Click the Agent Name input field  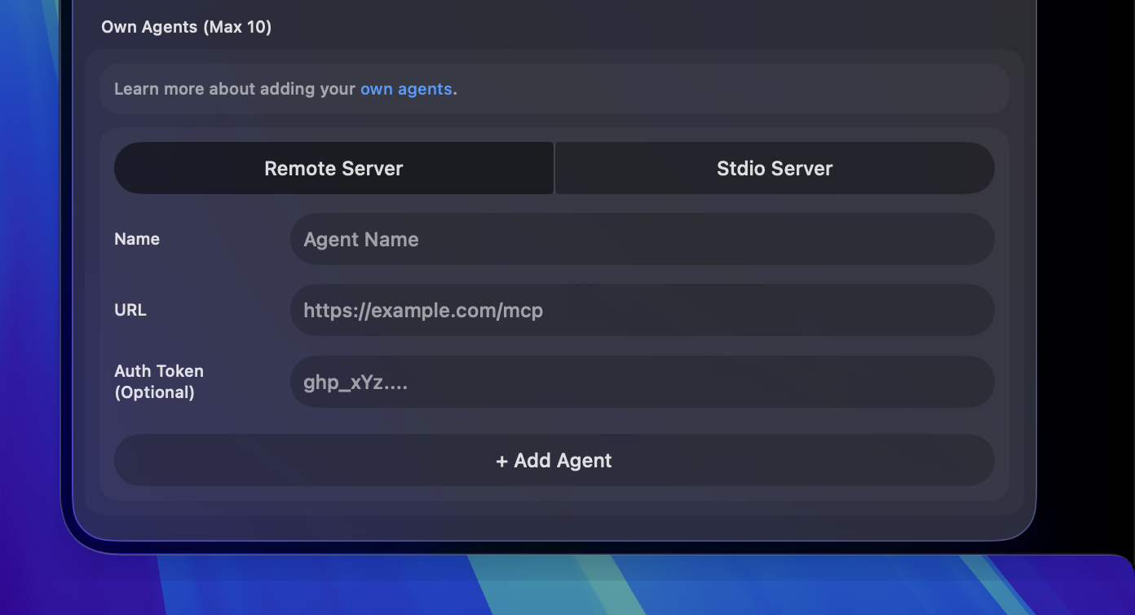[643, 238]
